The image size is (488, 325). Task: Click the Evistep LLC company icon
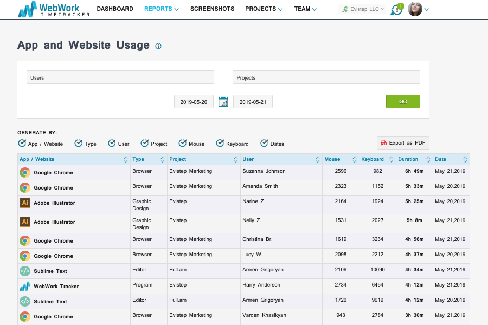pyautogui.click(x=345, y=9)
